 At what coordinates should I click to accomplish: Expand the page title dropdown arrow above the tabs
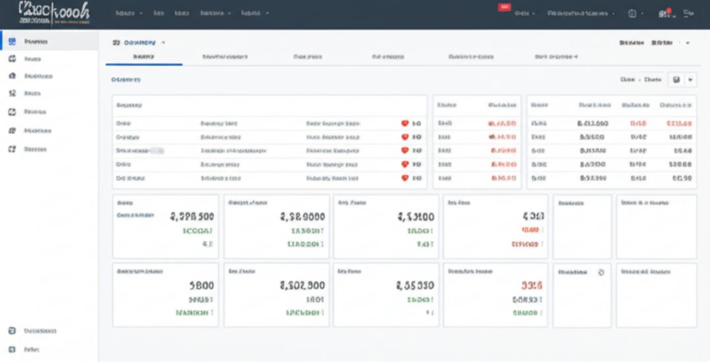point(163,42)
